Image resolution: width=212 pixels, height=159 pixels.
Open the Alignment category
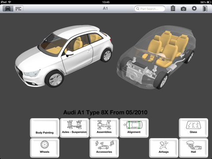point(134,128)
